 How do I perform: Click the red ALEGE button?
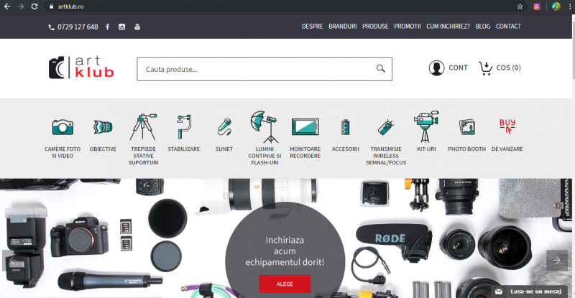pyautogui.click(x=285, y=284)
